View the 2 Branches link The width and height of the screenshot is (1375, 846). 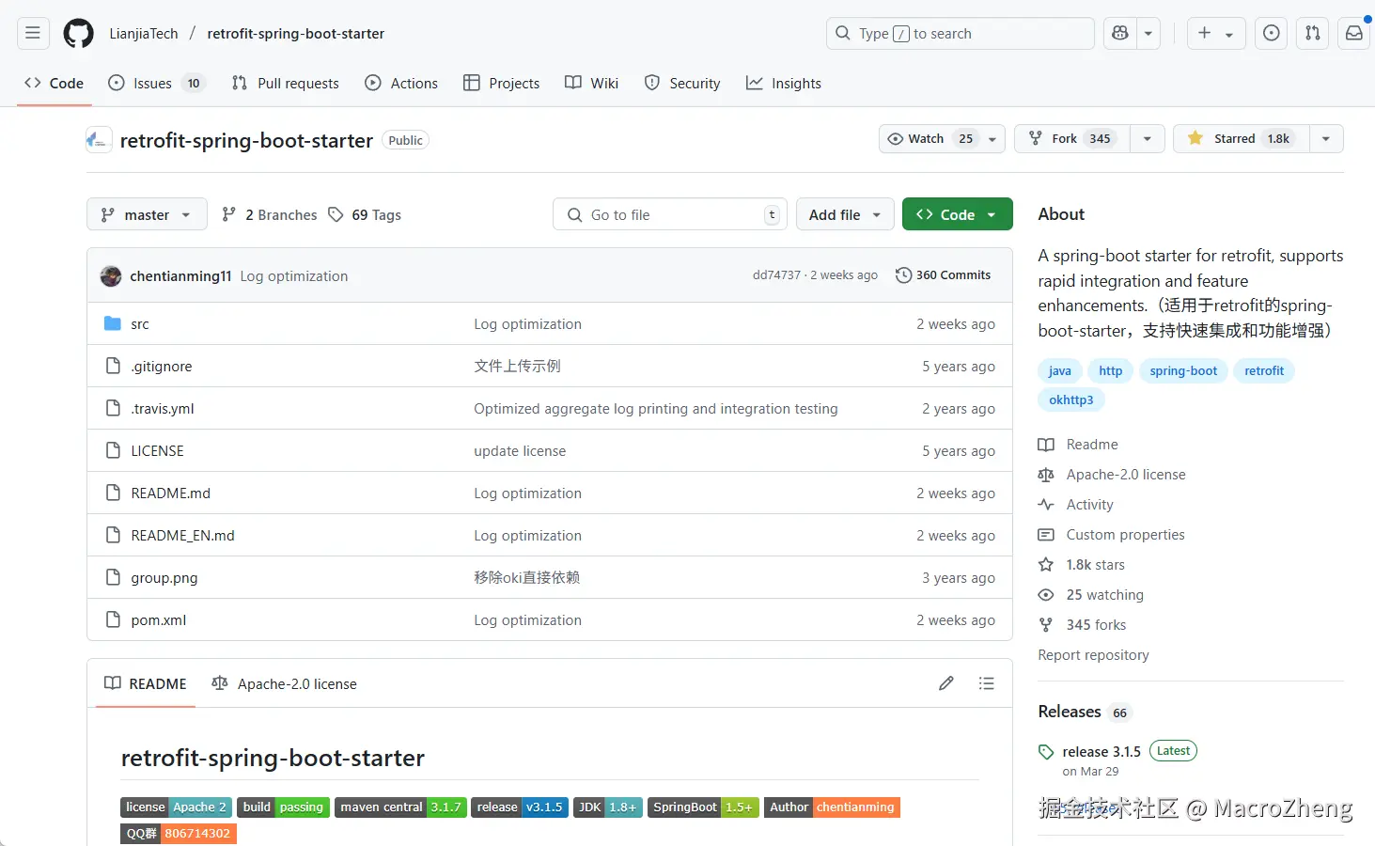(270, 214)
